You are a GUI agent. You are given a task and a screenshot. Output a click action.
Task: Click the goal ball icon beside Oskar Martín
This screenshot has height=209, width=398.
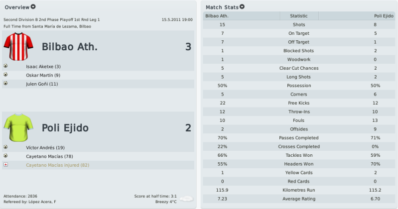pos(5,75)
